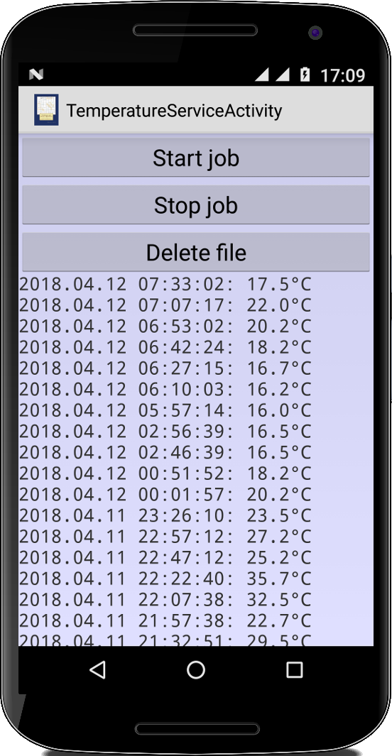The width and height of the screenshot is (392, 756).
Task: Tap the recent apps square button
Action: pos(294,669)
